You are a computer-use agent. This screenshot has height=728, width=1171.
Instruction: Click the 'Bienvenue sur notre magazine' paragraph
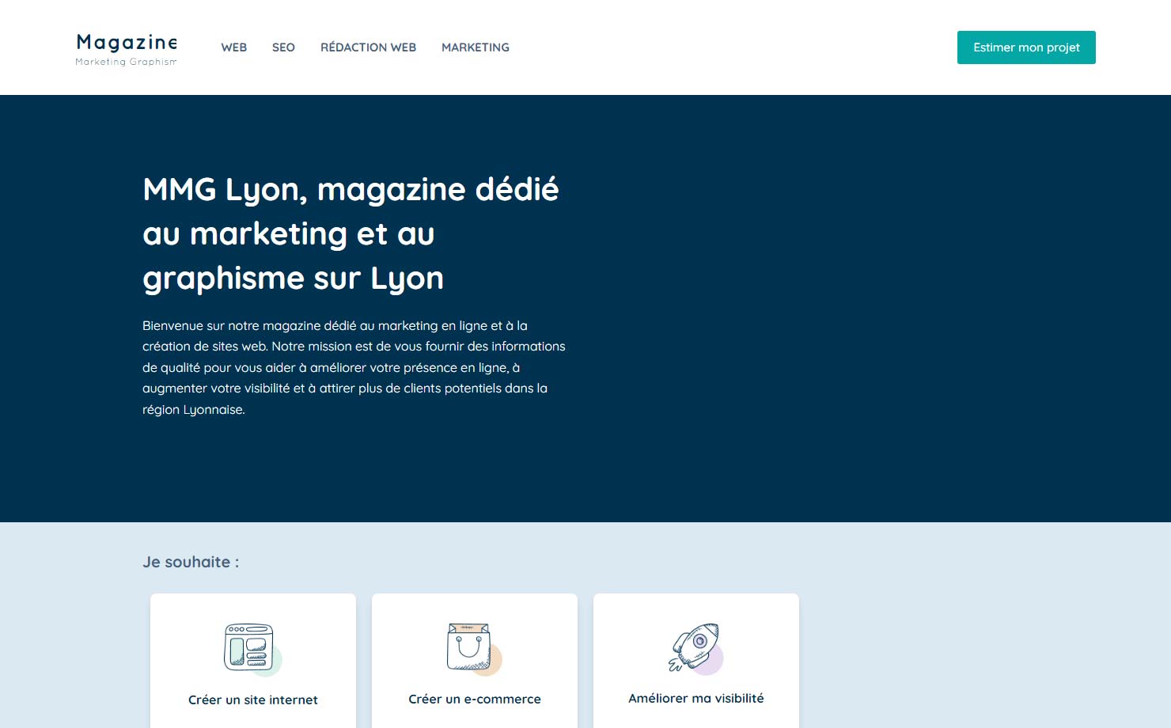(354, 367)
